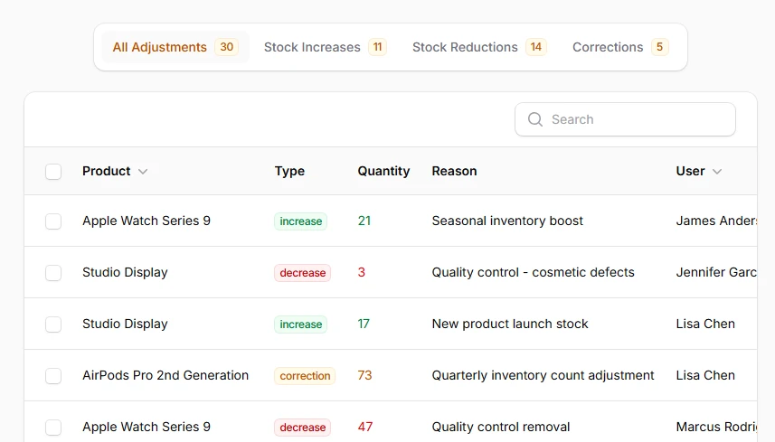Click user Marcus Rodriguez's name
775x442 pixels.
(x=716, y=427)
